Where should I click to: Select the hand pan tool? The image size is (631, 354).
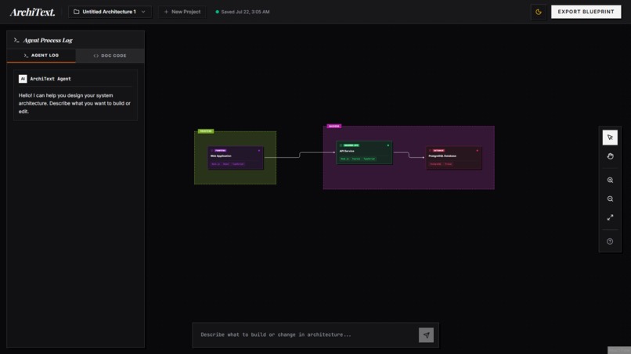(610, 156)
